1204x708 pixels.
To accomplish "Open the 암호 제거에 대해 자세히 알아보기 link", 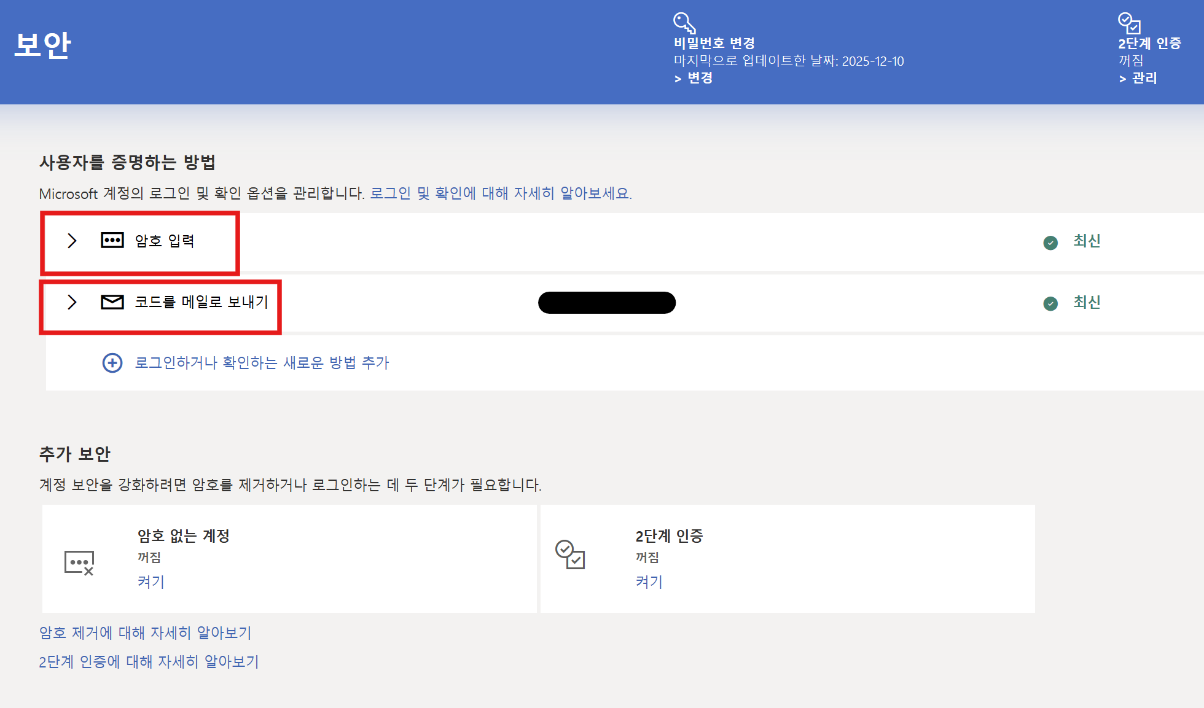I will pos(146,632).
